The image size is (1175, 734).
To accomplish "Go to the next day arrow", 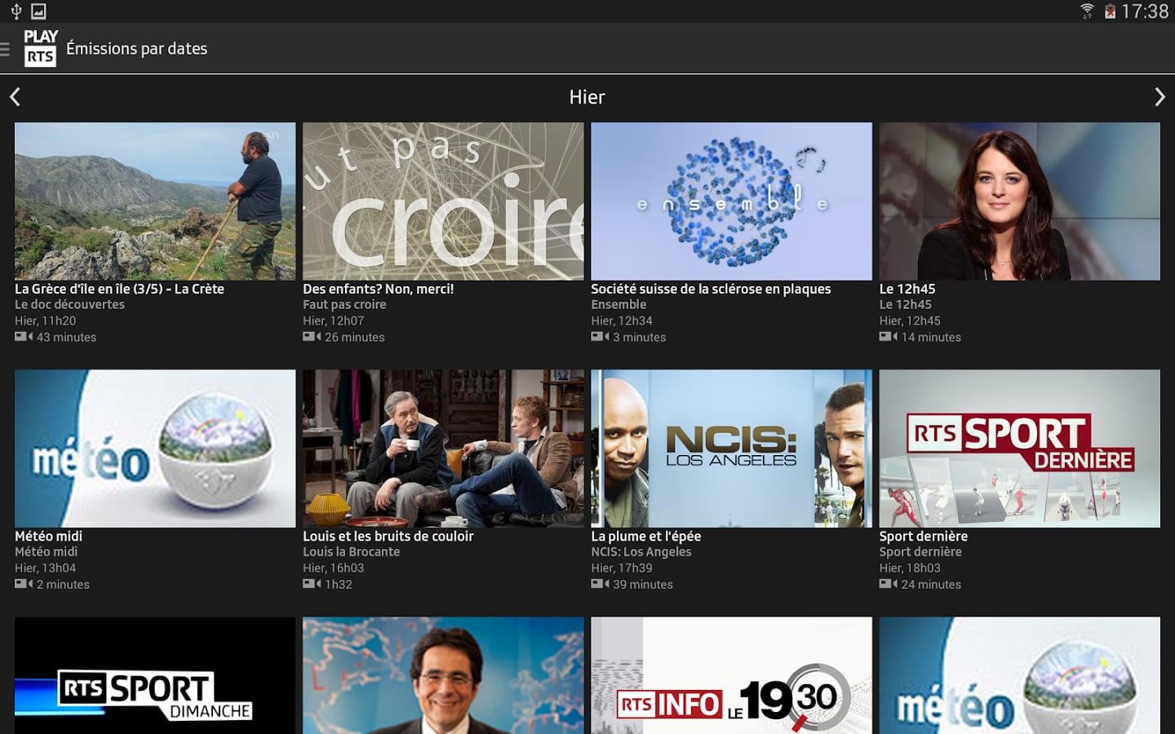I will coord(1159,97).
